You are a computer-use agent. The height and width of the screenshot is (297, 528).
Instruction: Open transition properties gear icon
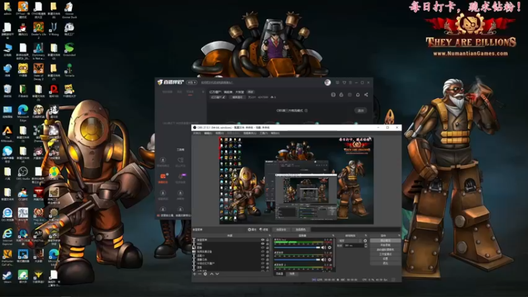coord(366,241)
